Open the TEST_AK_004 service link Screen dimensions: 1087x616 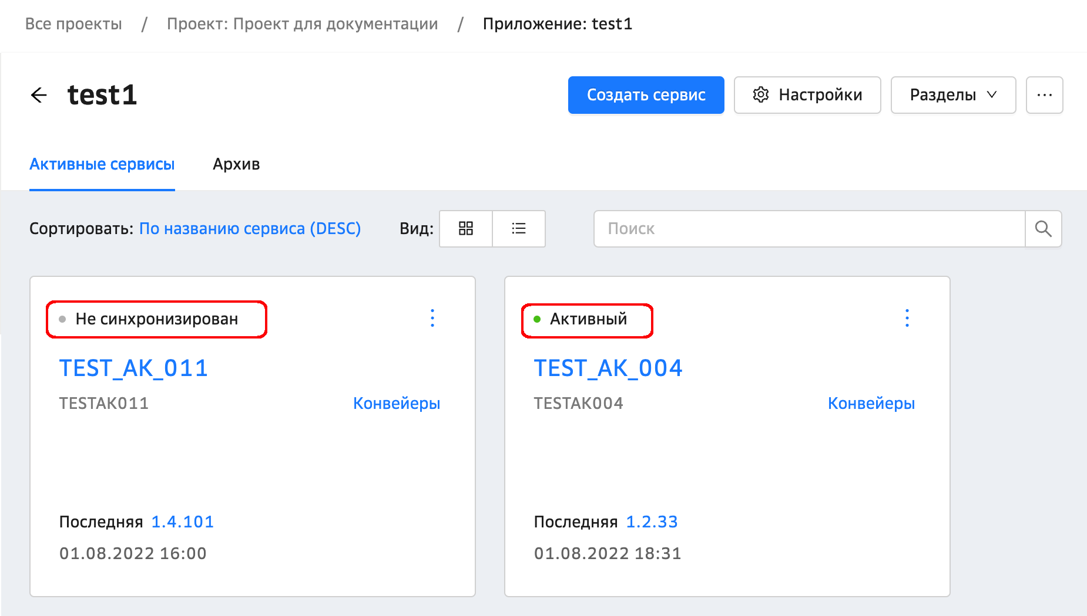608,368
